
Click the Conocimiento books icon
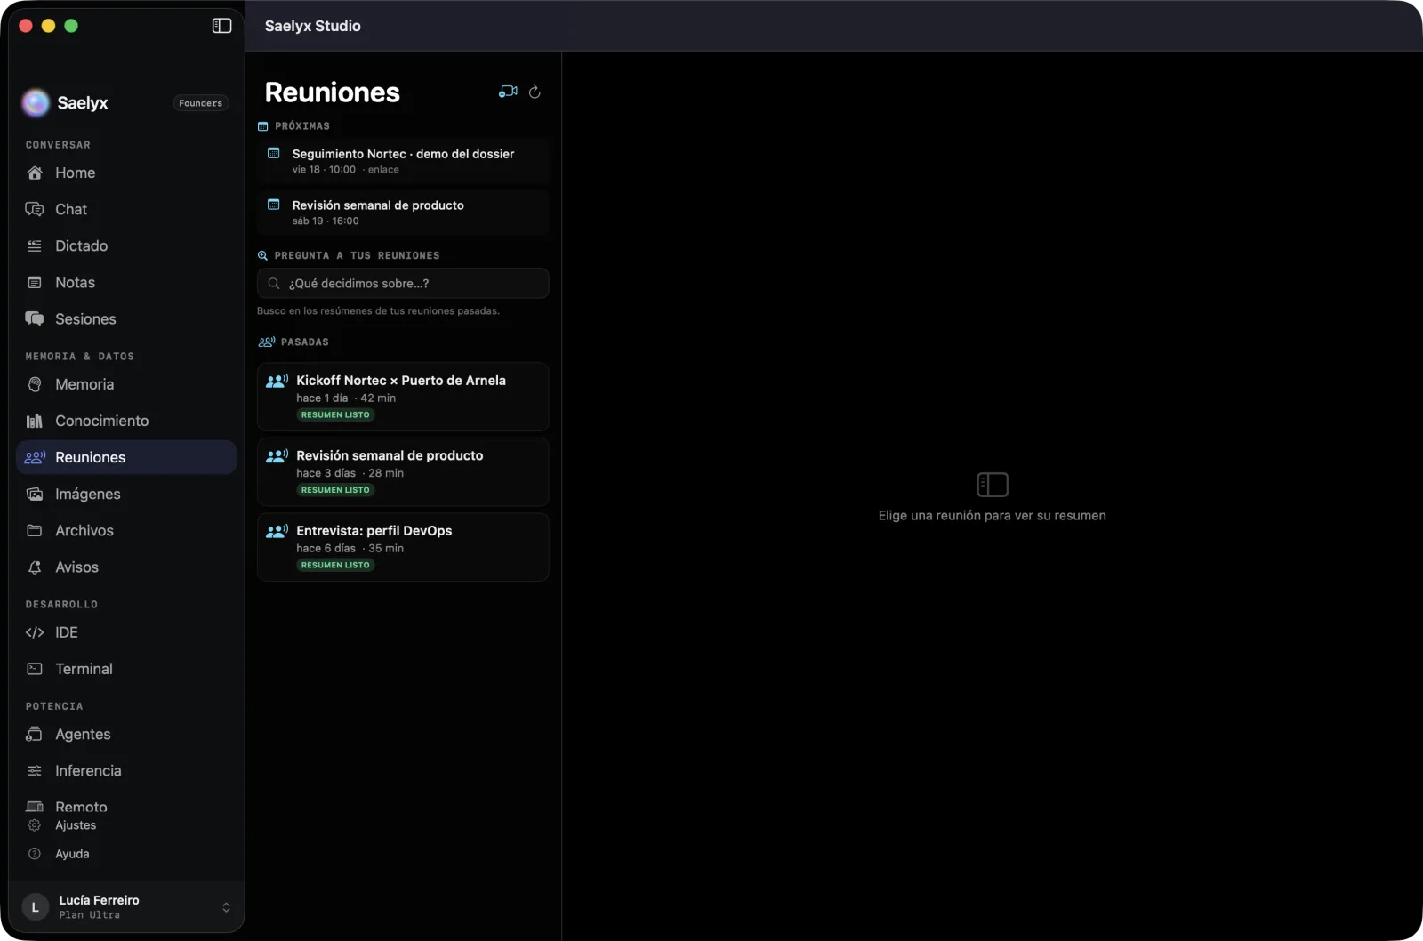tap(35, 421)
